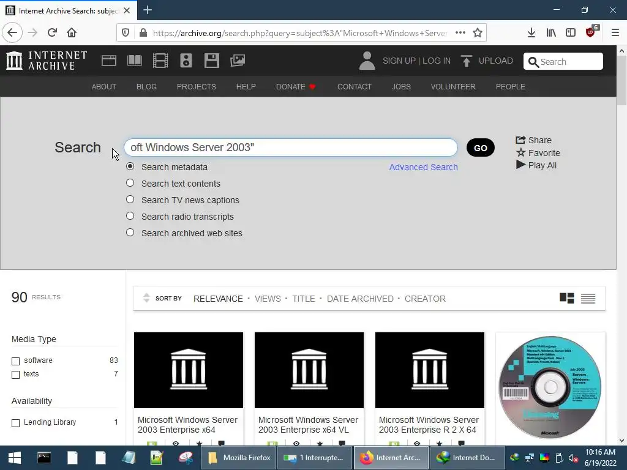Screen dimensions: 627x470
Task: Click the upload arrow icon
Action: 466,61
